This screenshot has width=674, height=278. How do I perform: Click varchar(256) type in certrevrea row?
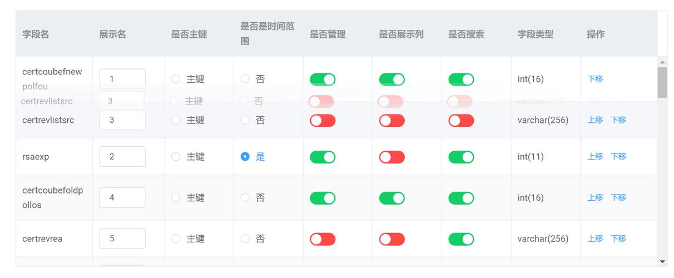[543, 239]
